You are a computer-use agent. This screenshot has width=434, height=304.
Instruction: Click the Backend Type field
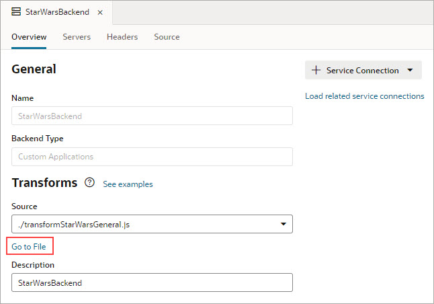[x=152, y=157]
